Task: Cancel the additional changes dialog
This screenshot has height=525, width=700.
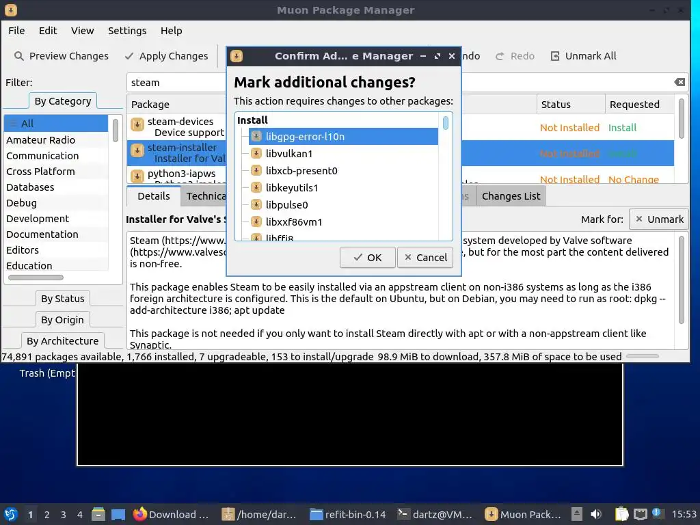Action: coord(425,258)
